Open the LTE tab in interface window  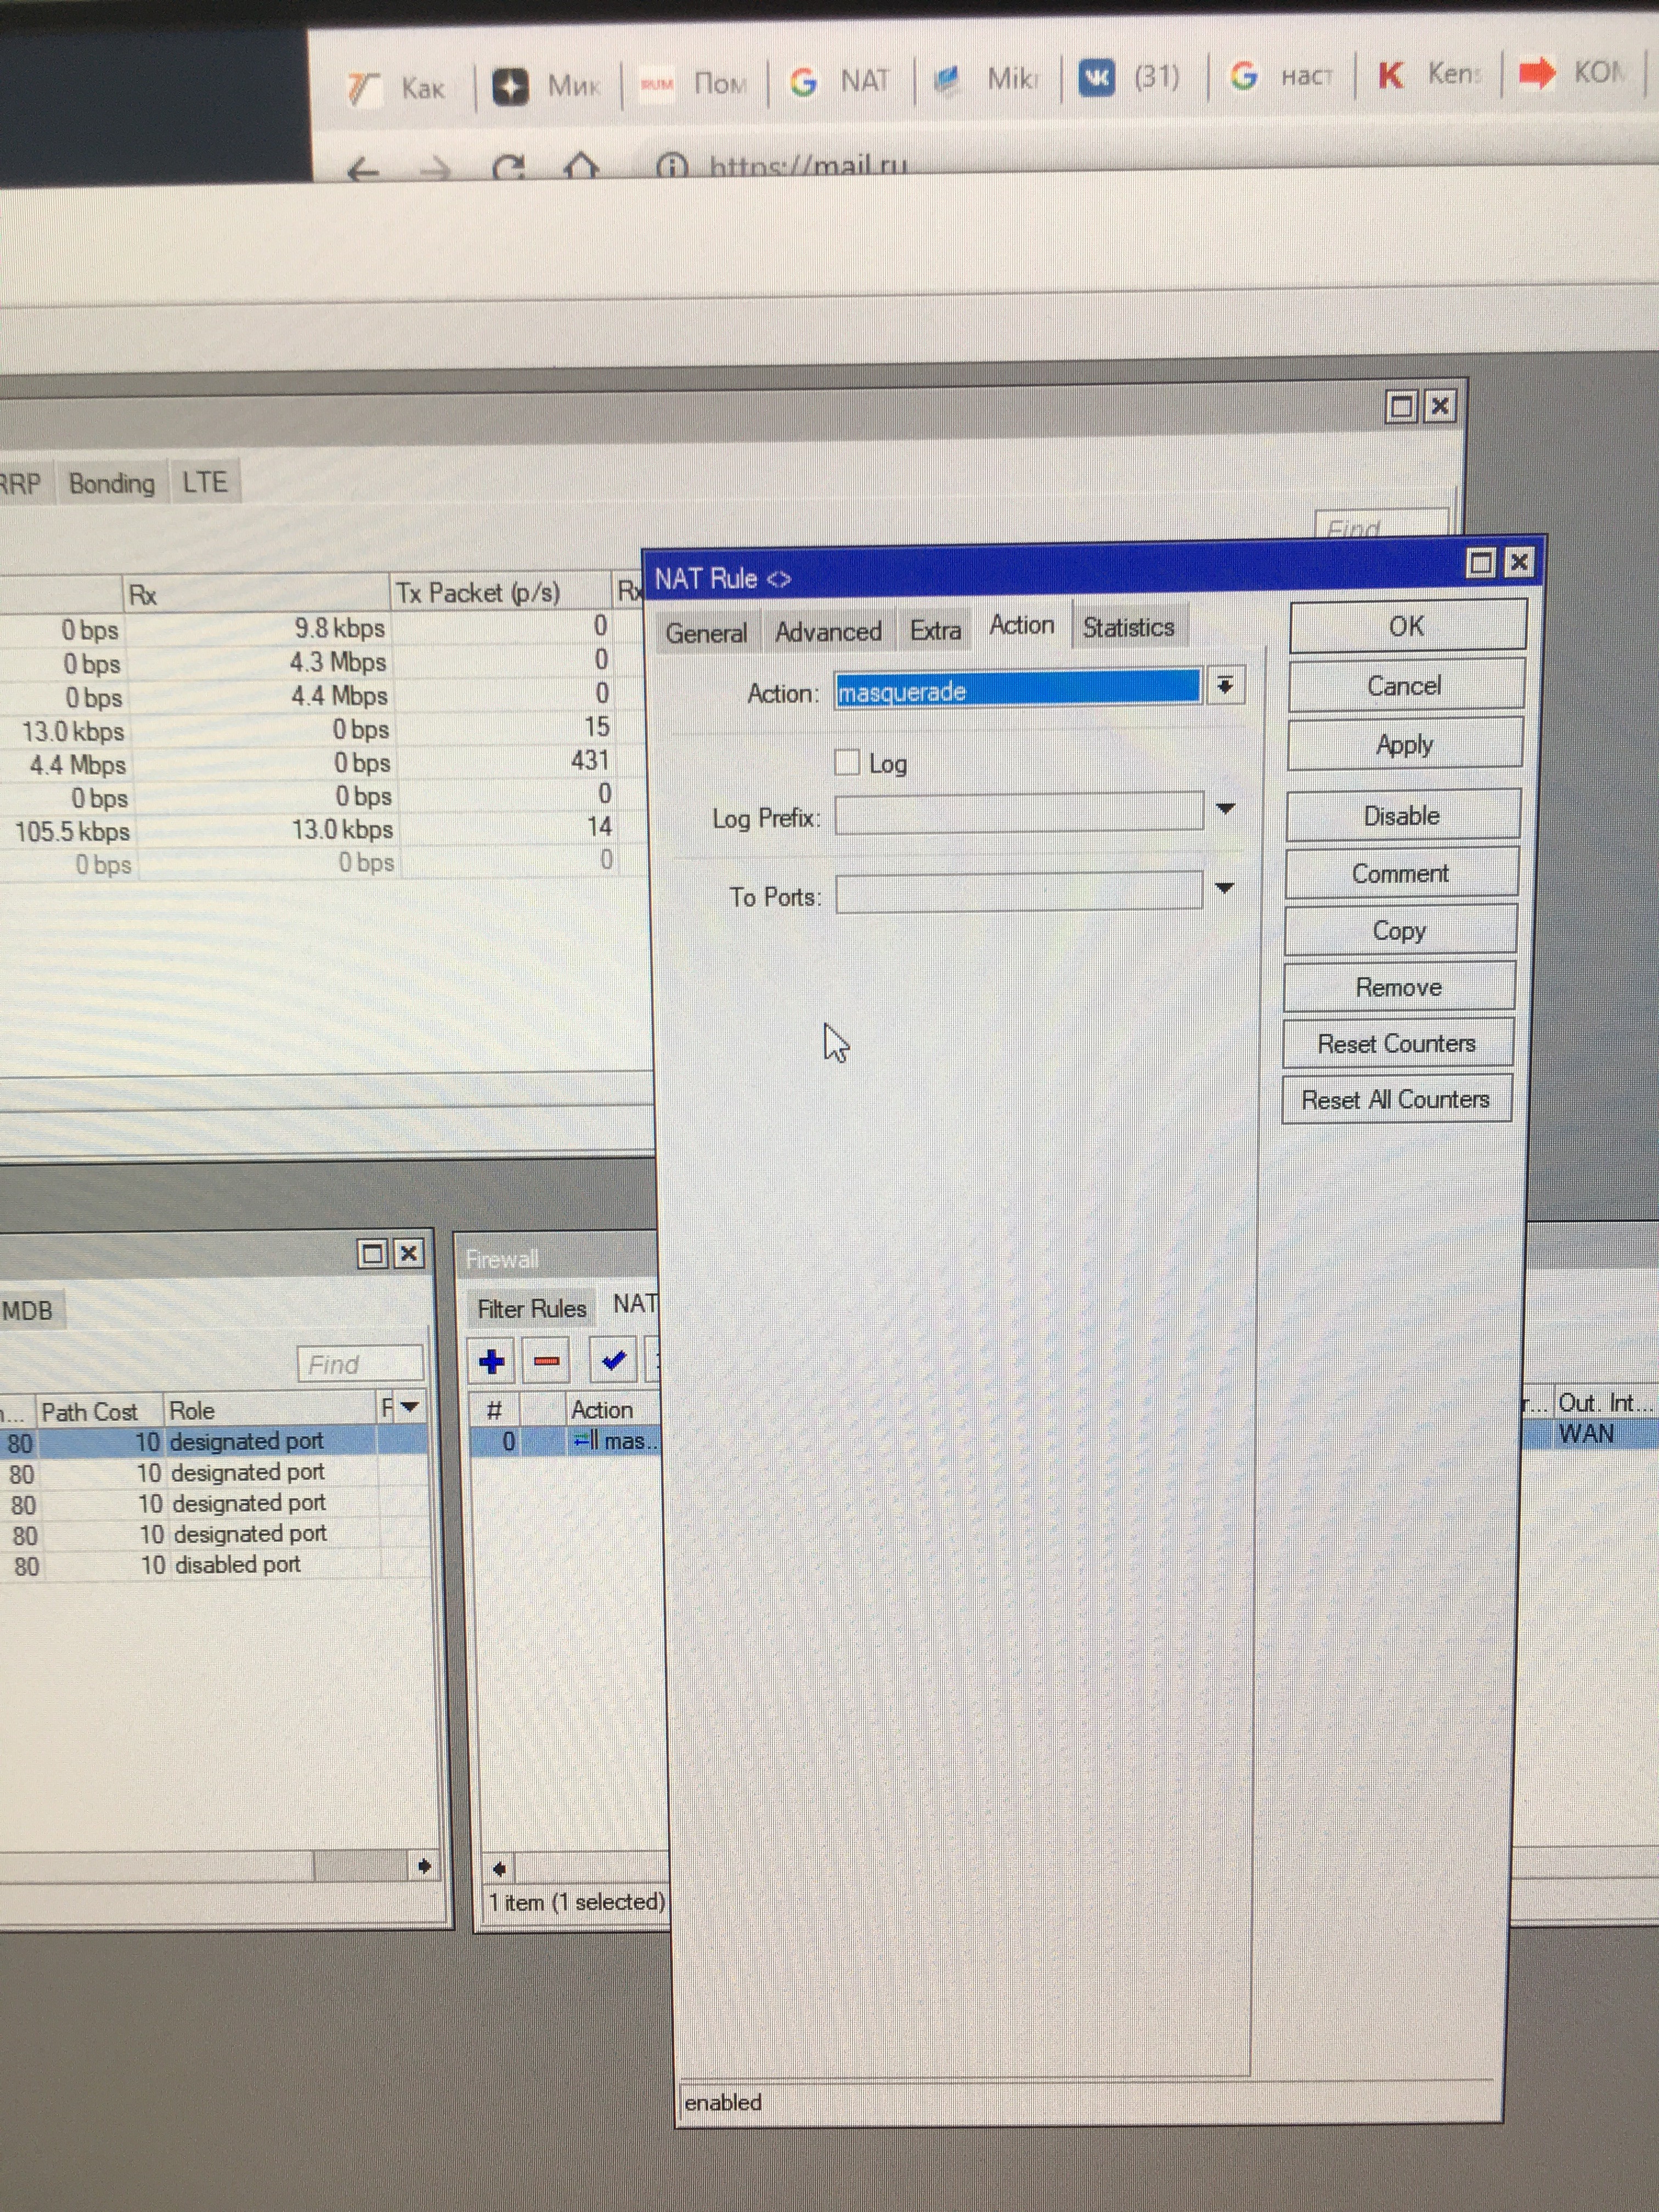point(205,482)
